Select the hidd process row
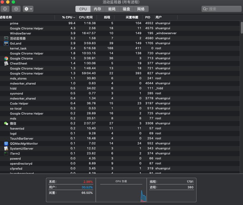243x205 pixels. coord(120,88)
